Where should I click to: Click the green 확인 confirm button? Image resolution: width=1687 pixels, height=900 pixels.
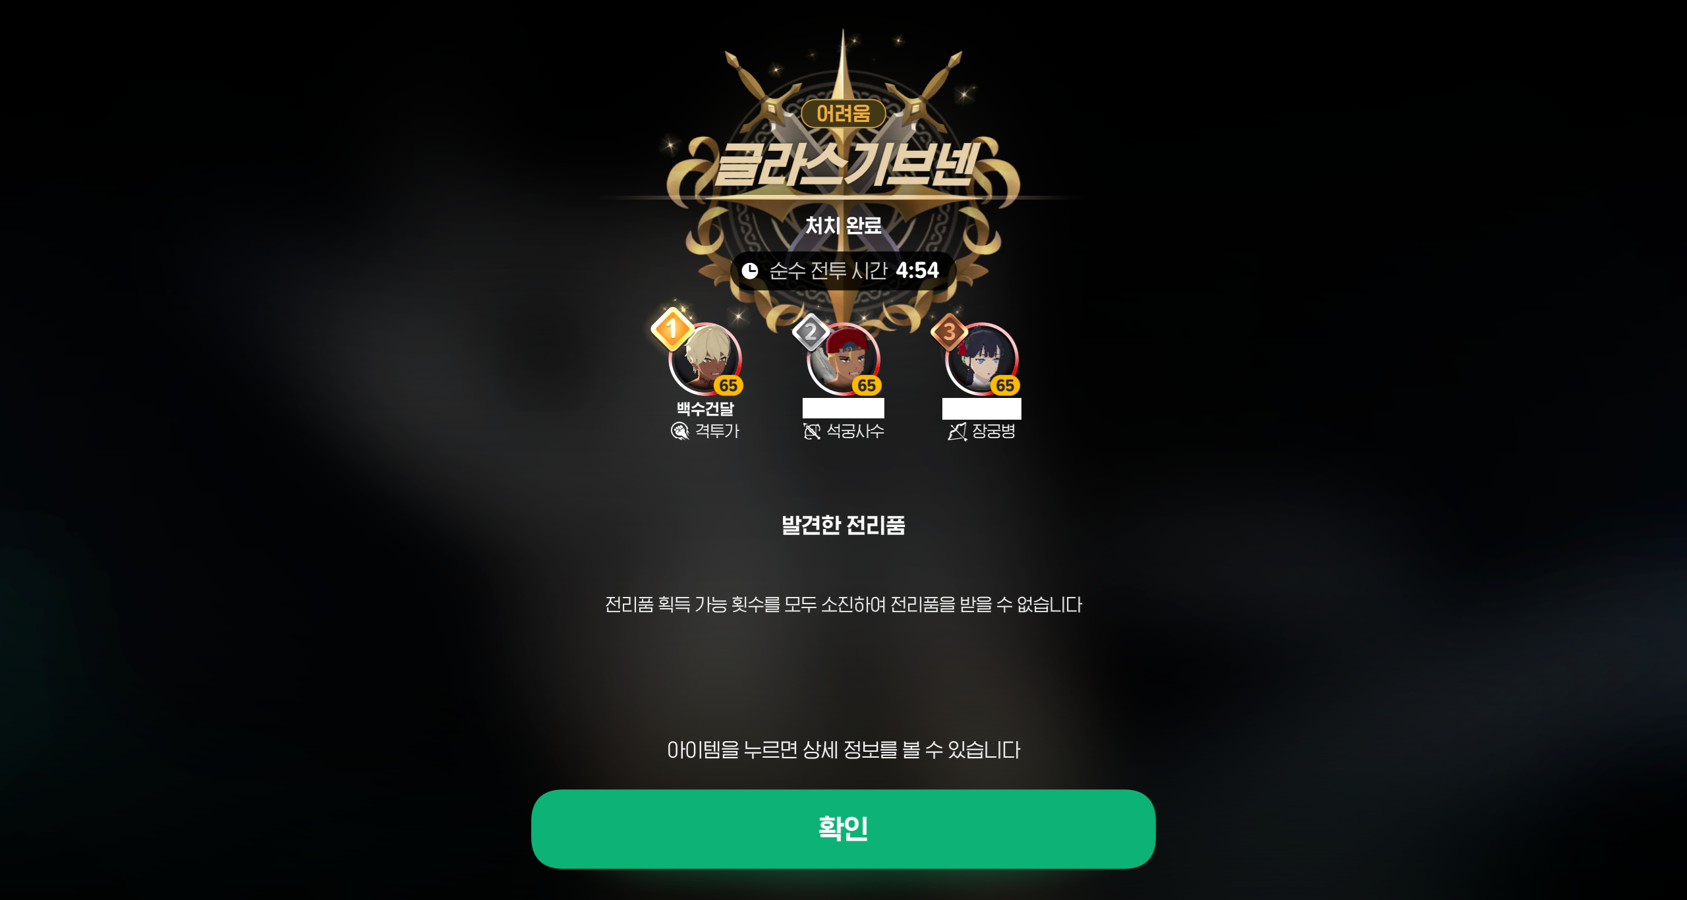843,829
